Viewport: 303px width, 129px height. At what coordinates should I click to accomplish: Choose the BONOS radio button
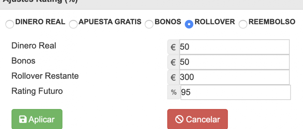[149, 25]
